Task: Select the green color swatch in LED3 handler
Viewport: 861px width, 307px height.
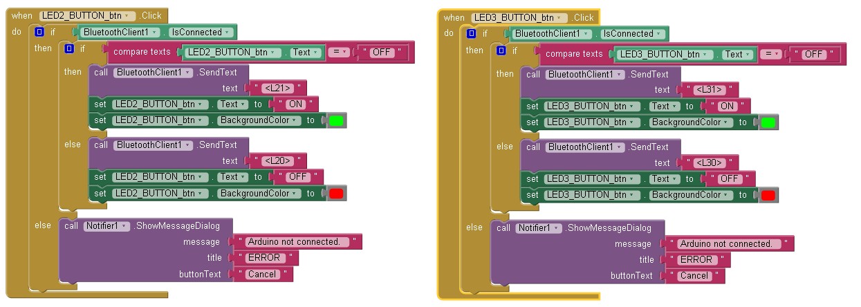Action: 768,122
